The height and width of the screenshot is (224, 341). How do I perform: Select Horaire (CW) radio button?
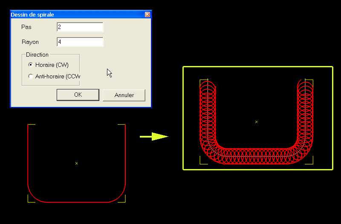tap(31, 65)
